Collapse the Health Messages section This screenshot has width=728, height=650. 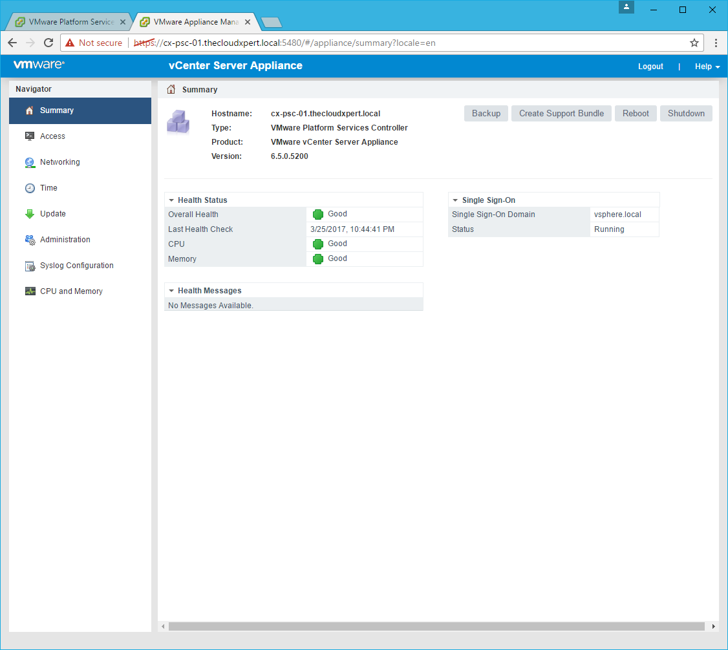tap(171, 291)
